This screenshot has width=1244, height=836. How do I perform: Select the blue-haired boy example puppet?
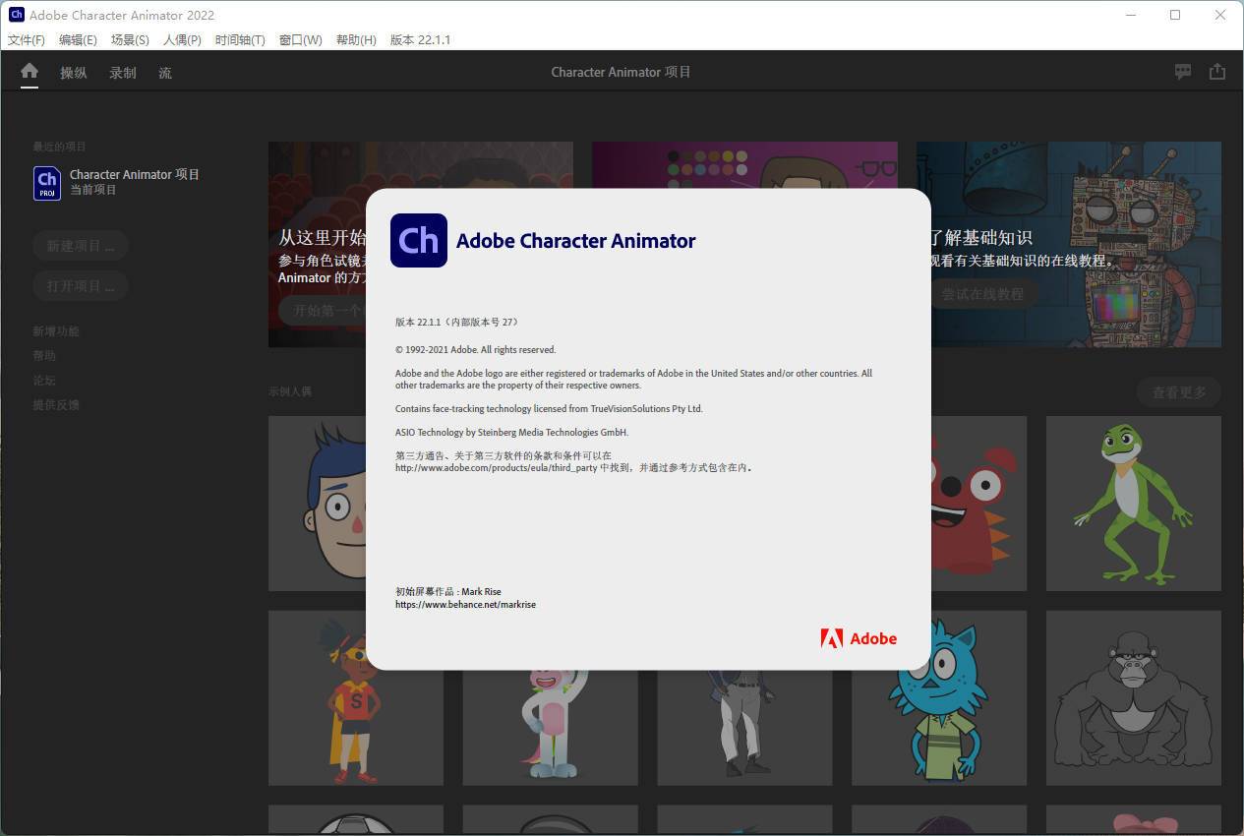[318, 503]
